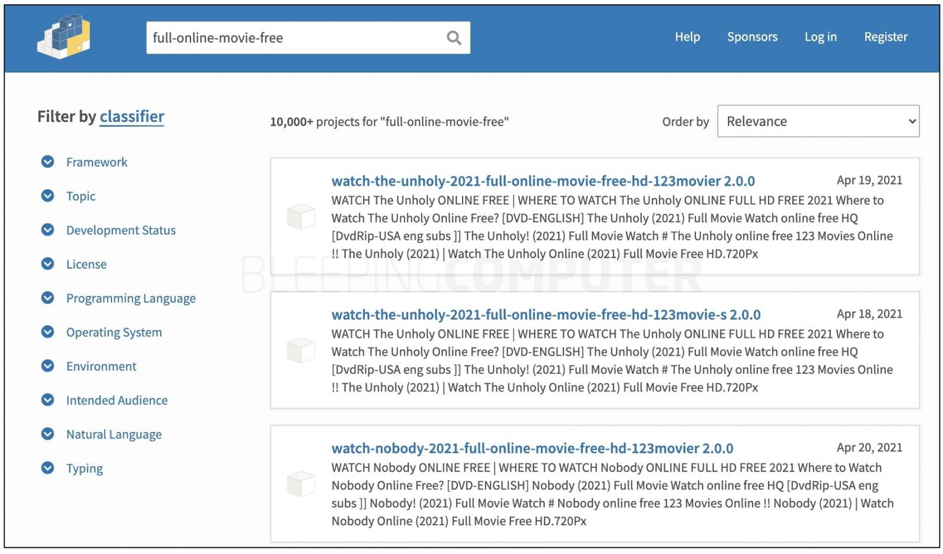Screen dimensions: 943x554
Task: Click package icon beside watch-nobody result
Action: (301, 484)
